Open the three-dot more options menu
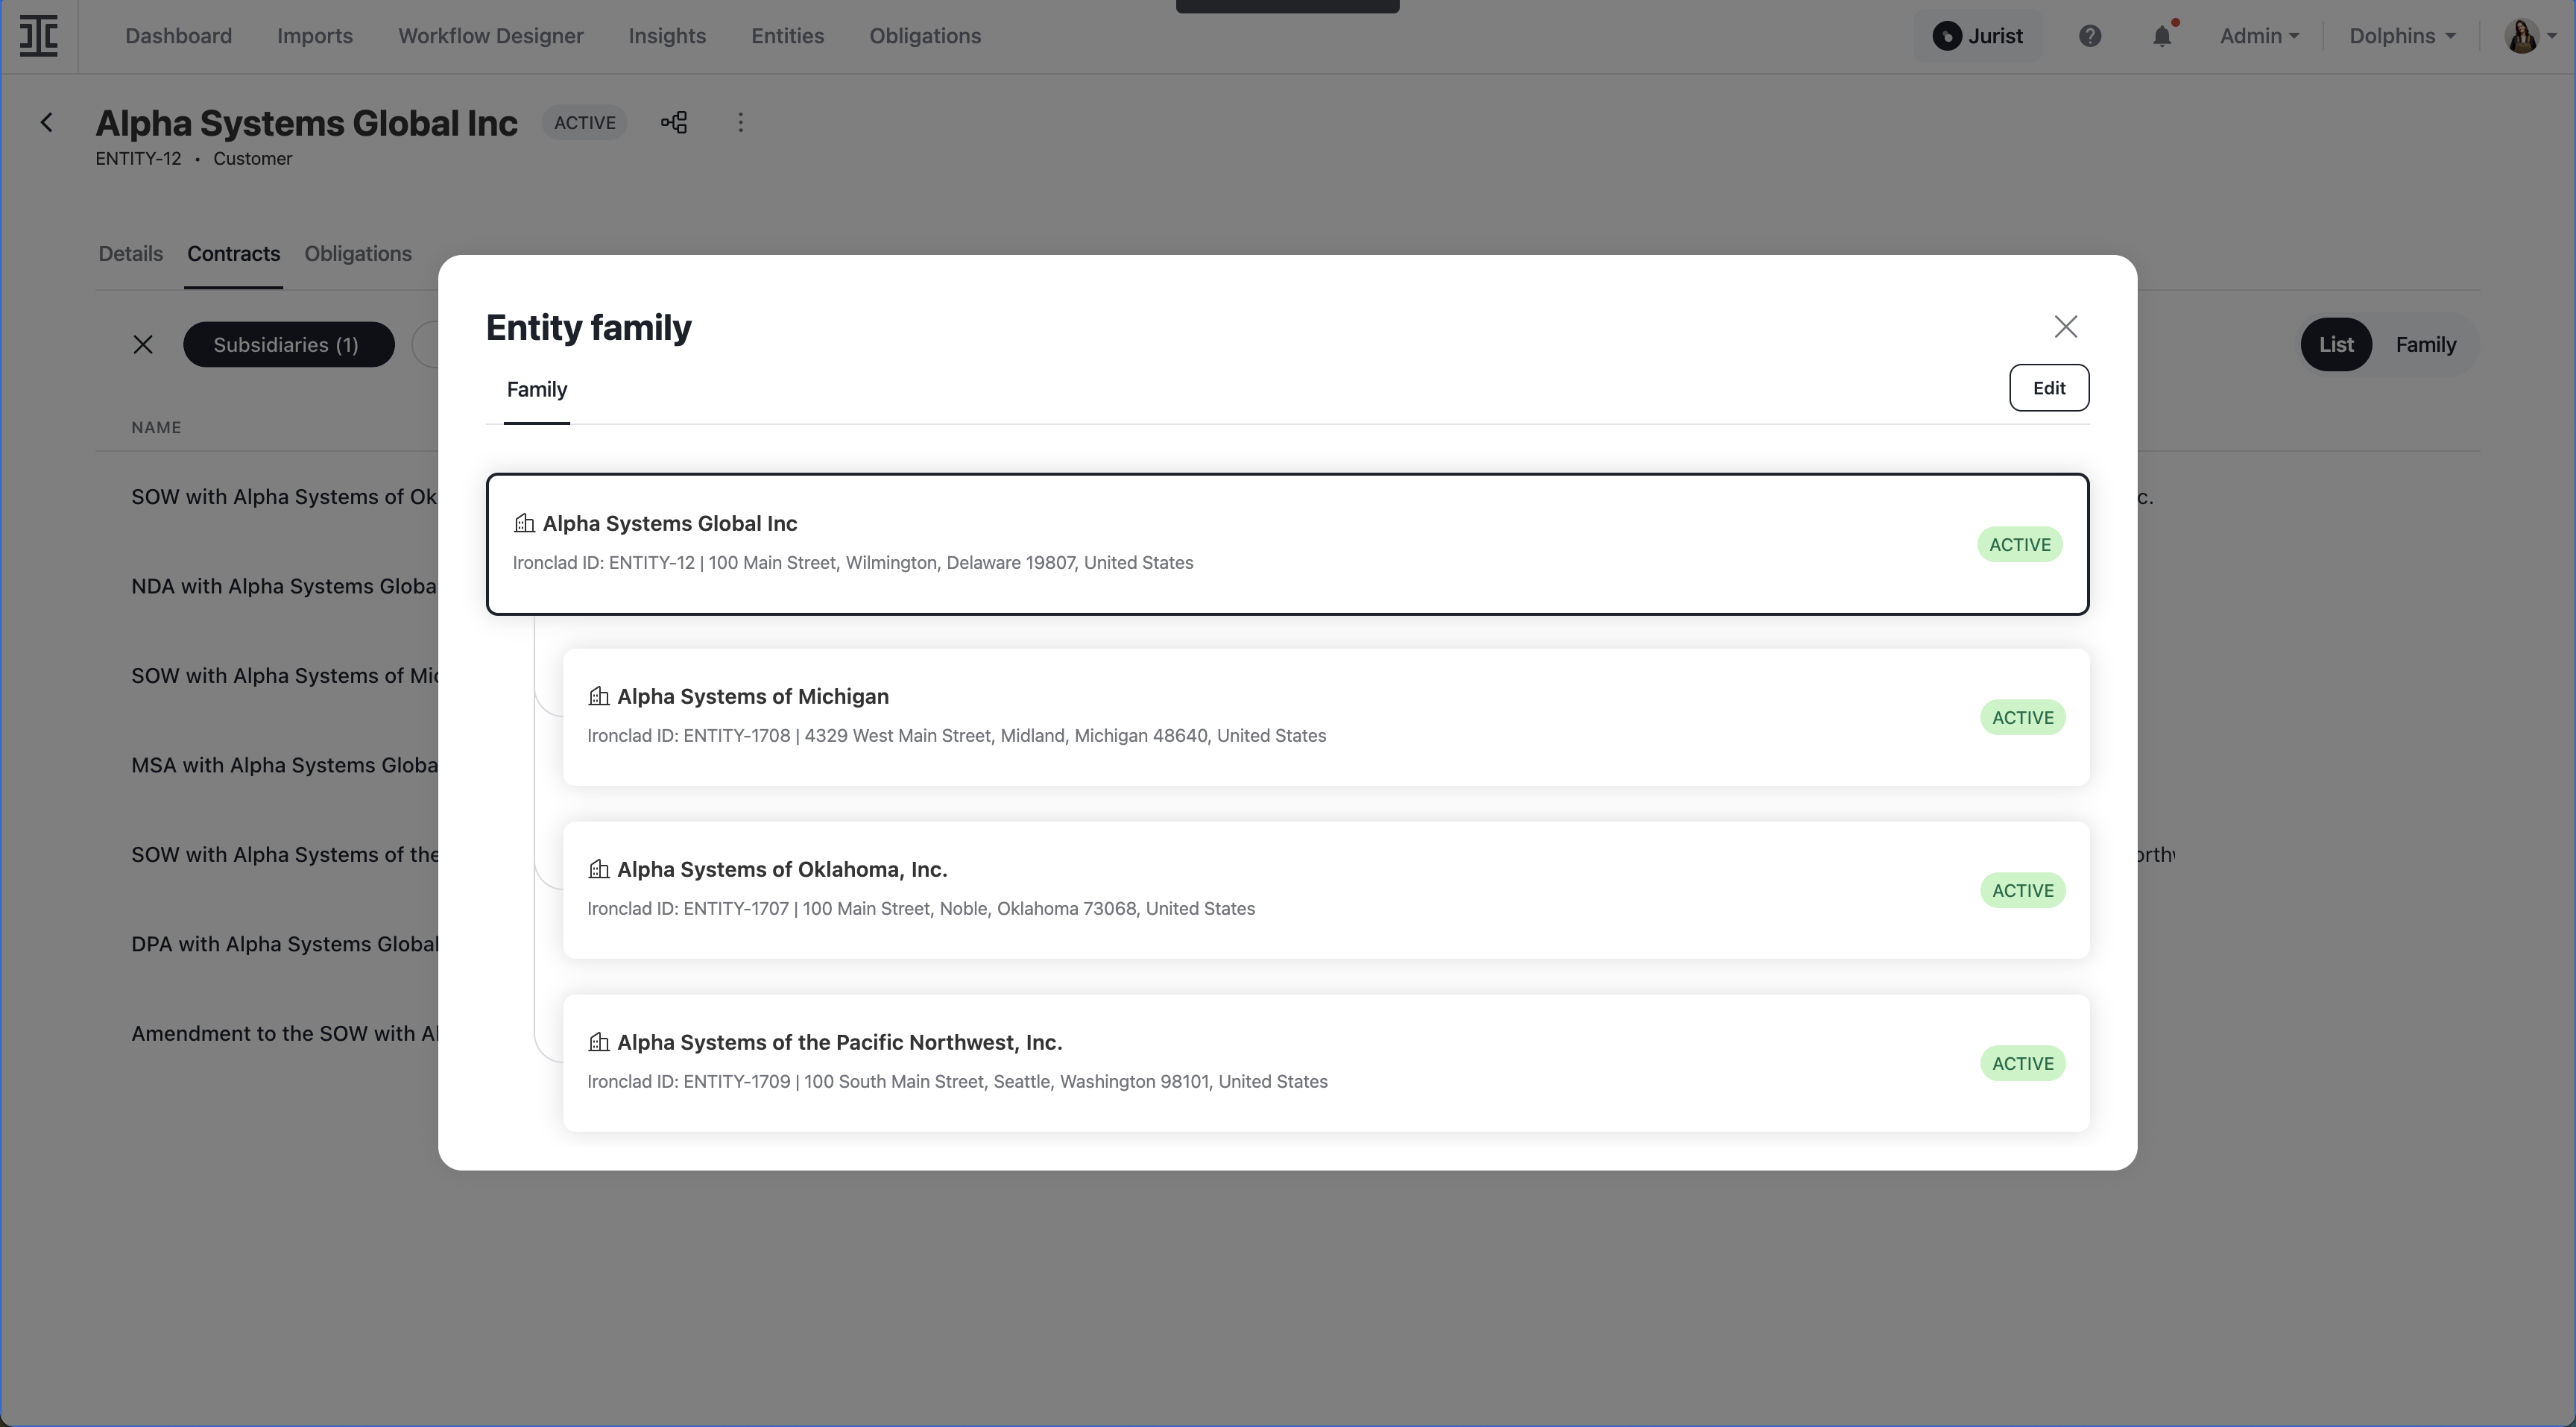This screenshot has width=2576, height=1427. pyautogui.click(x=740, y=122)
